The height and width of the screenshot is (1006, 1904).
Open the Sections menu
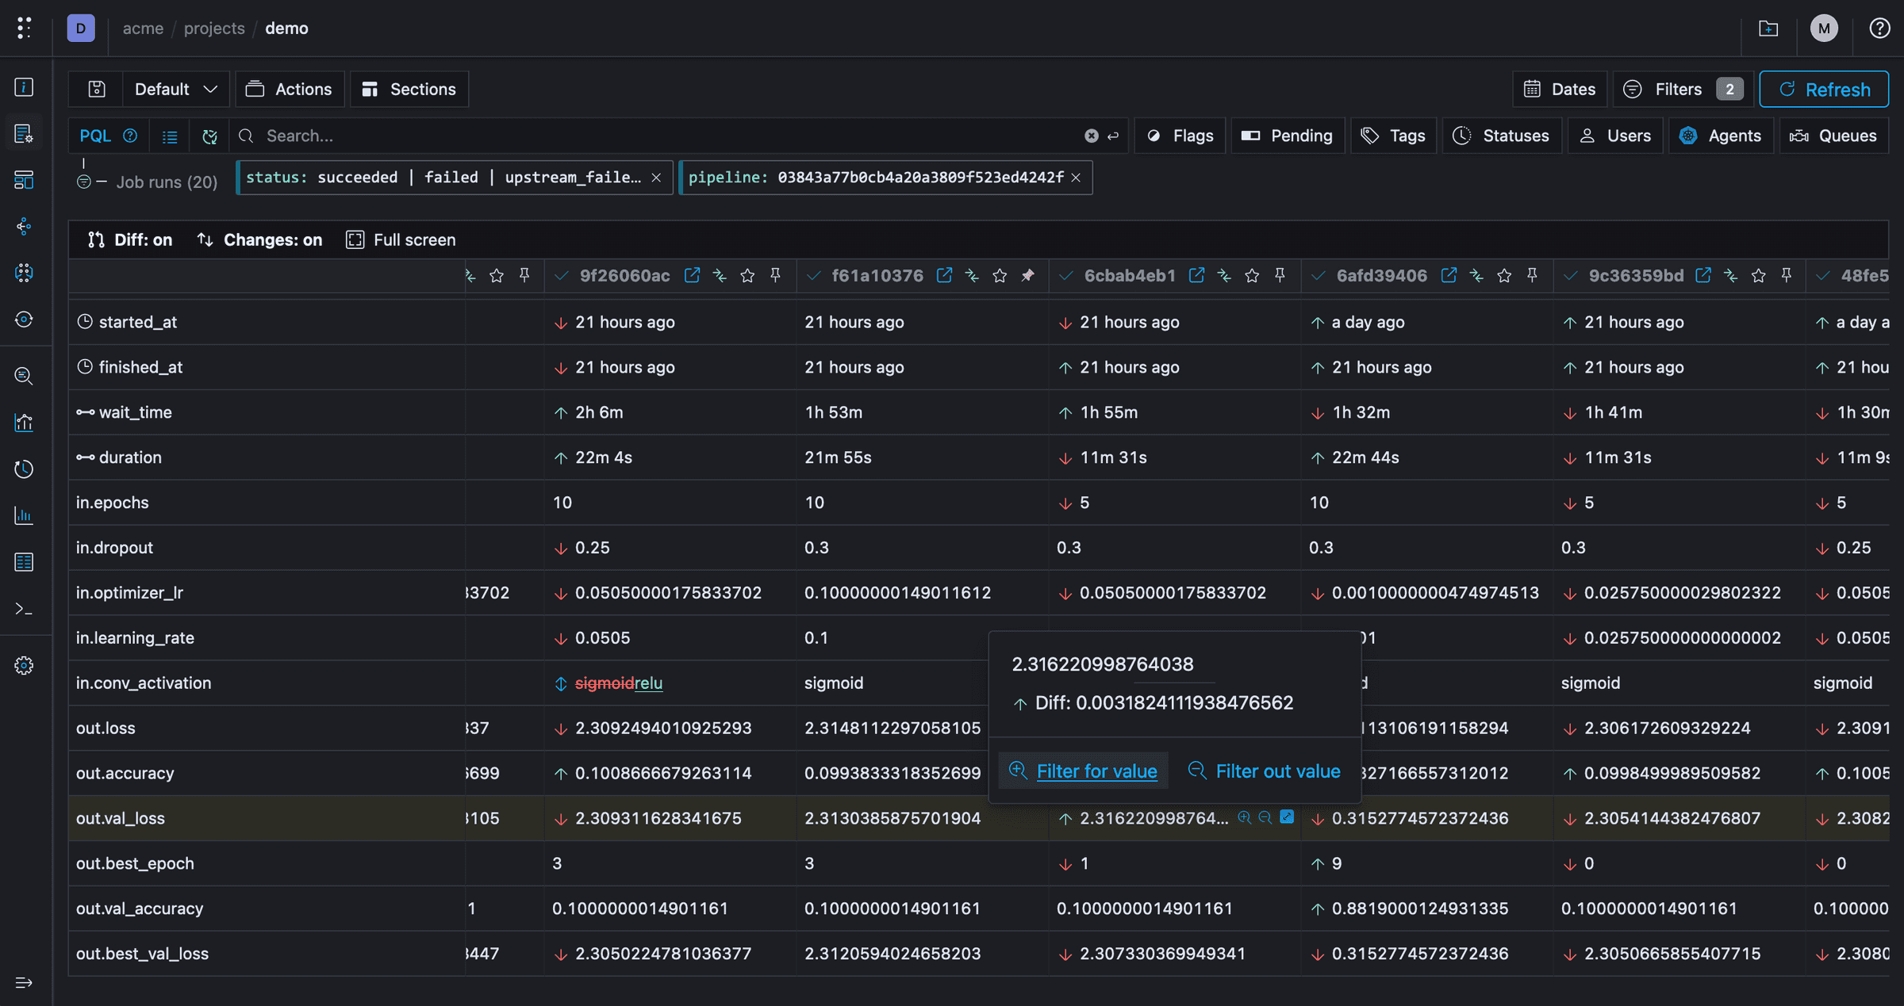409,89
